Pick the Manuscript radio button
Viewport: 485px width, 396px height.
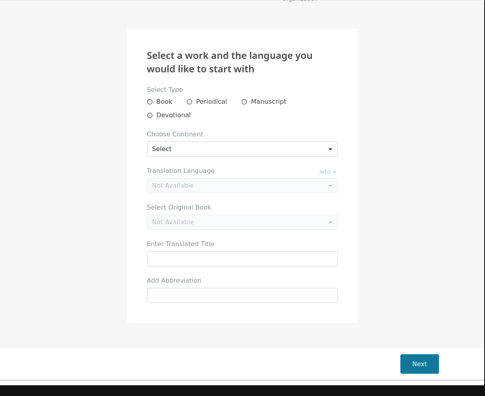point(244,102)
